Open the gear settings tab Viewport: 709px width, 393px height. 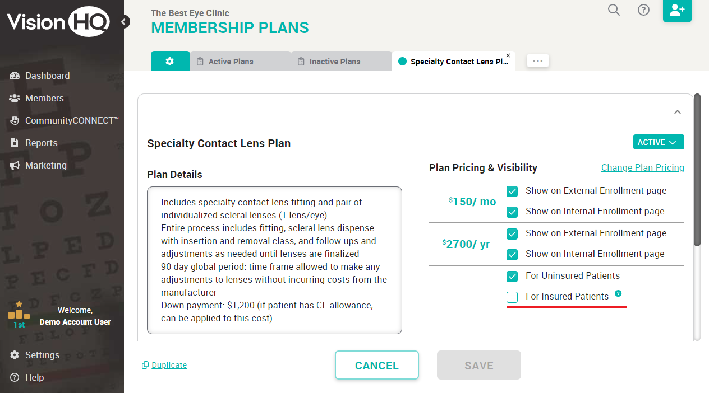tap(170, 62)
